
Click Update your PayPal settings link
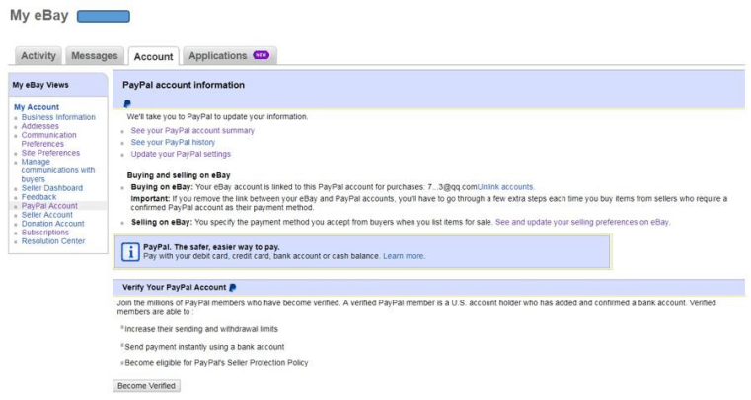181,154
